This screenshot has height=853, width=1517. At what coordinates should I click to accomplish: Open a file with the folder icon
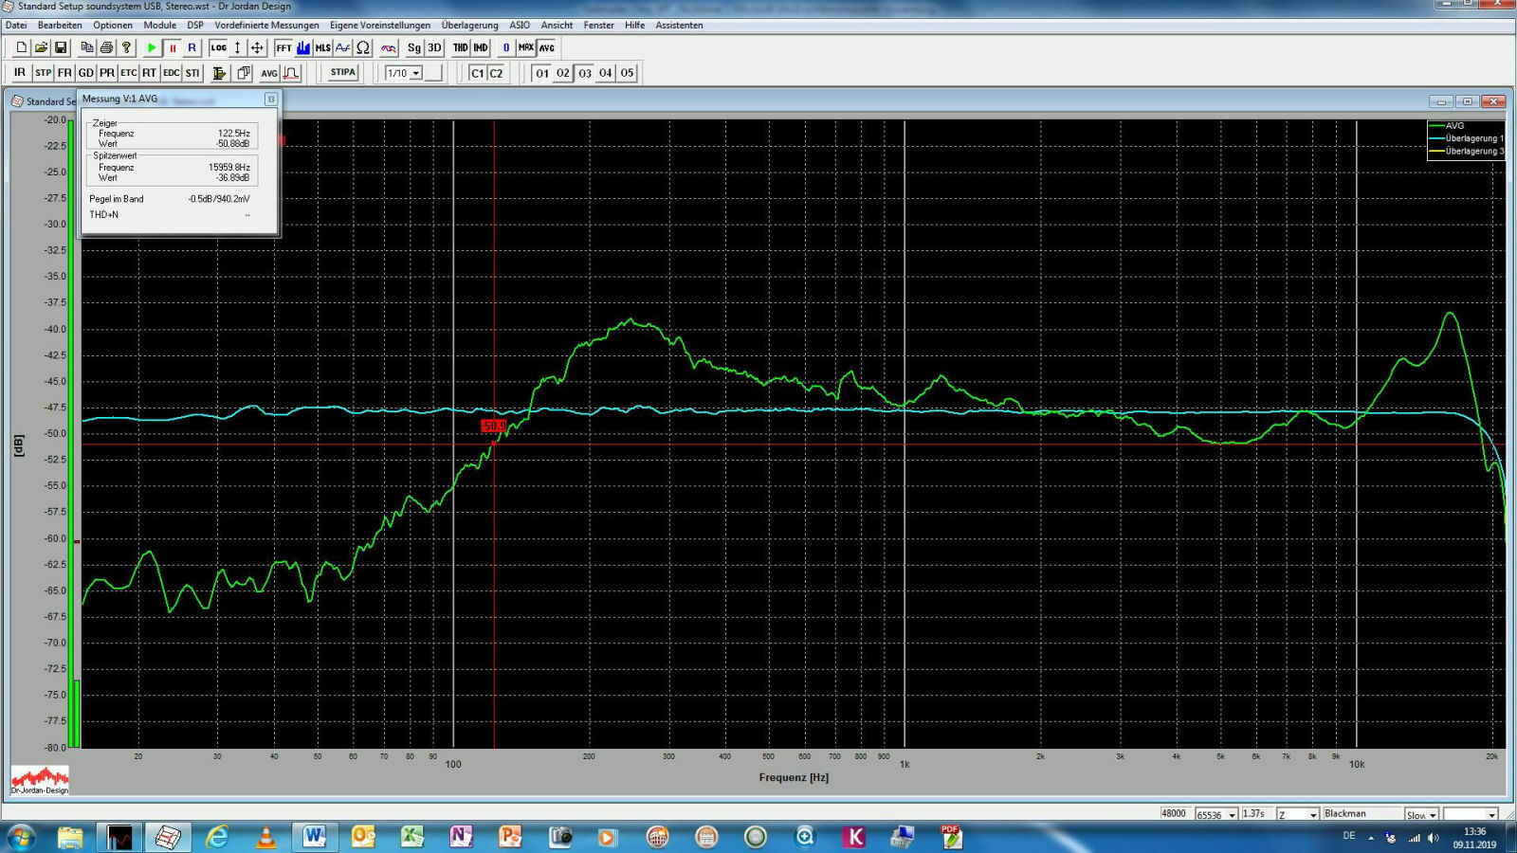click(x=41, y=47)
